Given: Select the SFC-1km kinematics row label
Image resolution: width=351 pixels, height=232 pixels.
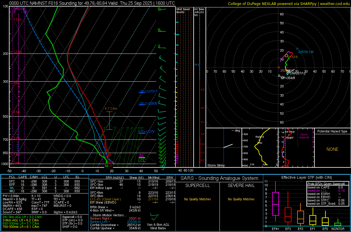Looking at the screenshot, I should click(x=97, y=182).
